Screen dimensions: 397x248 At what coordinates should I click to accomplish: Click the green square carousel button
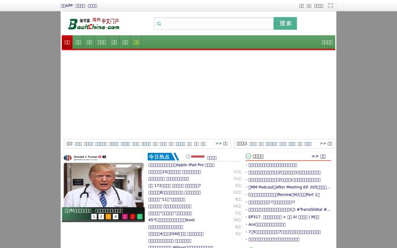[140, 217]
